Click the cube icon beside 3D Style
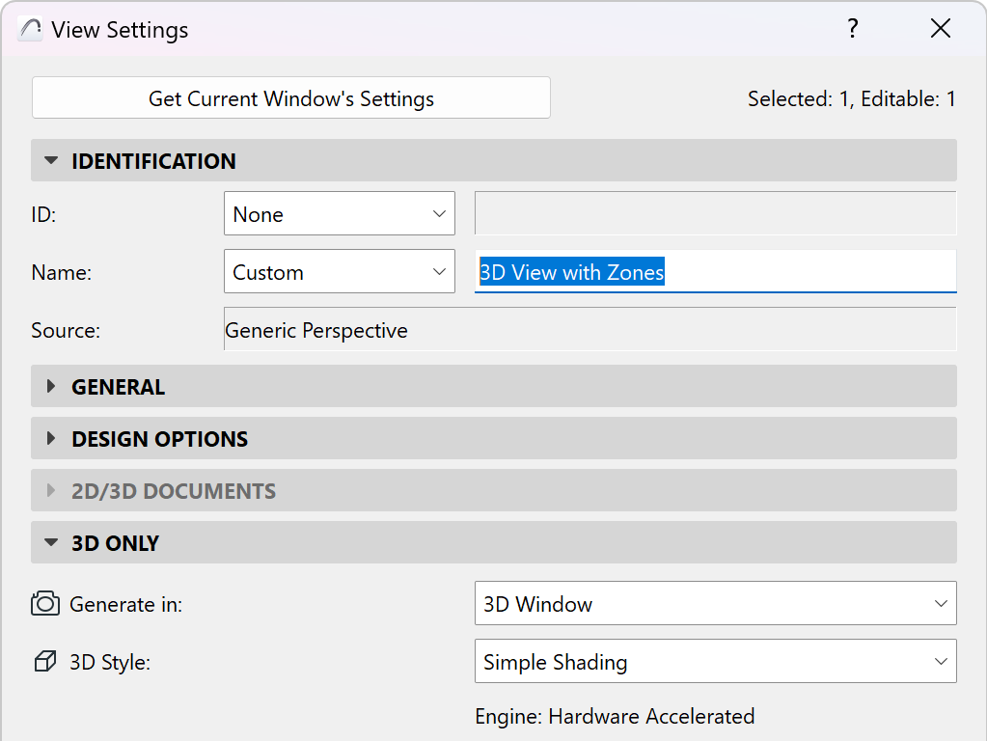 45,662
